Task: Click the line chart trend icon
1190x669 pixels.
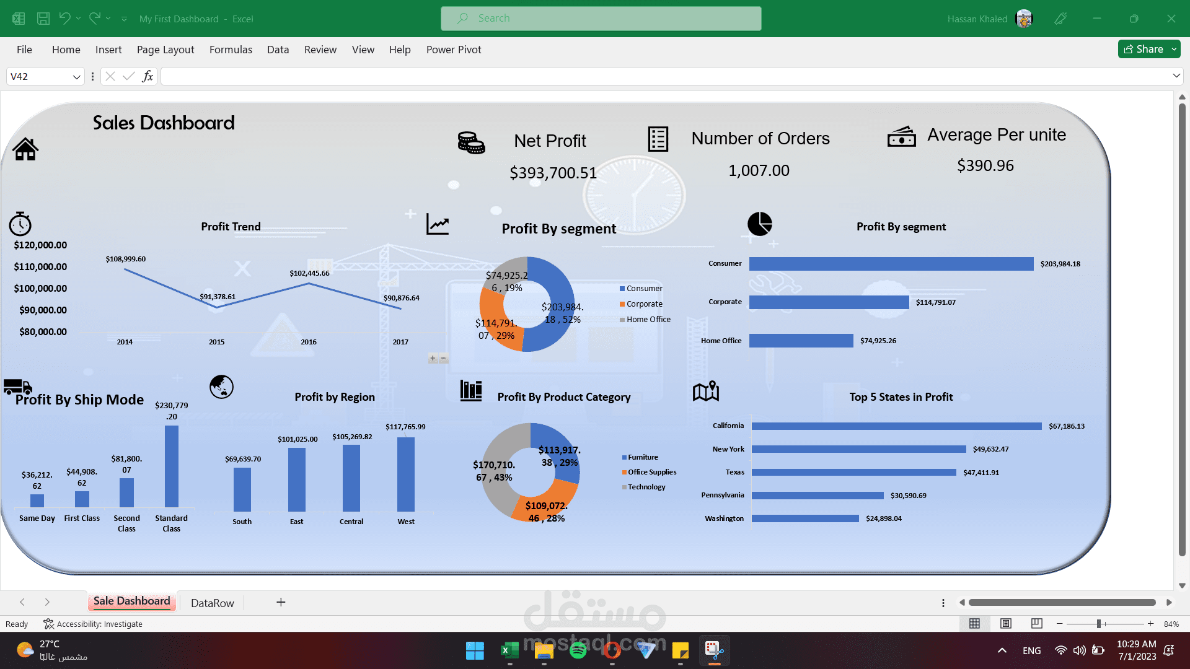Action: click(x=438, y=224)
